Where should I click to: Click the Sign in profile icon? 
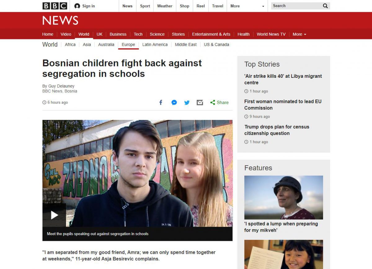click(77, 6)
